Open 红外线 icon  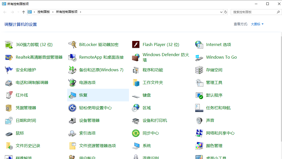click(x=9, y=95)
